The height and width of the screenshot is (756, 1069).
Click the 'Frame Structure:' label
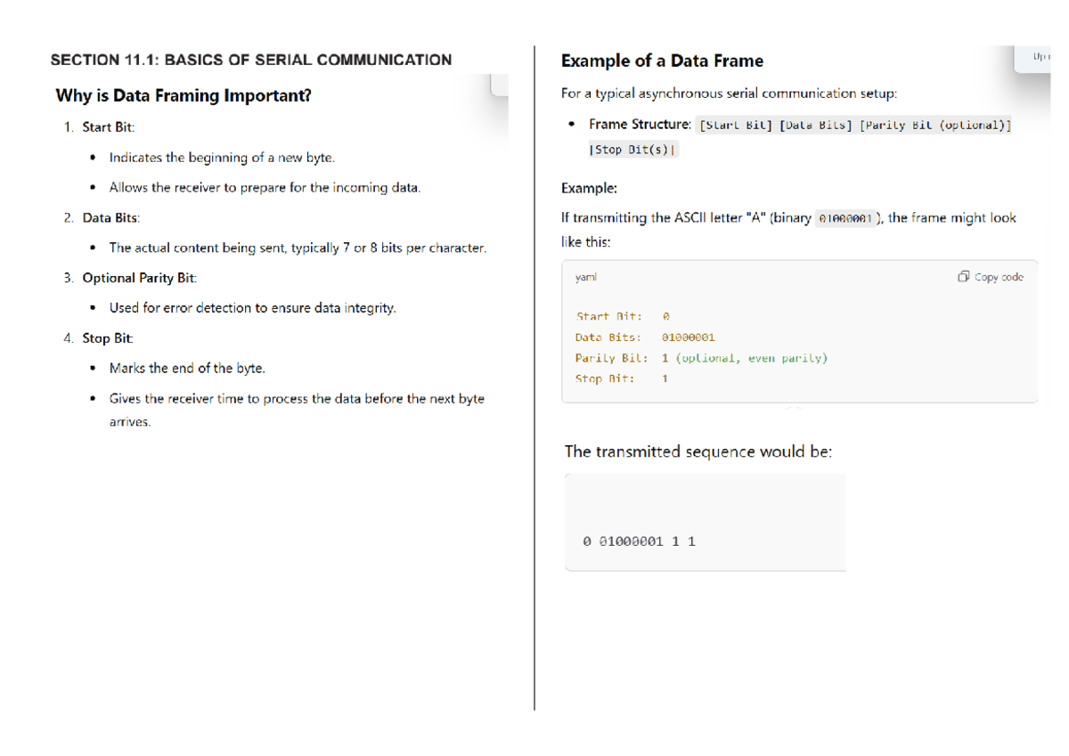point(640,125)
